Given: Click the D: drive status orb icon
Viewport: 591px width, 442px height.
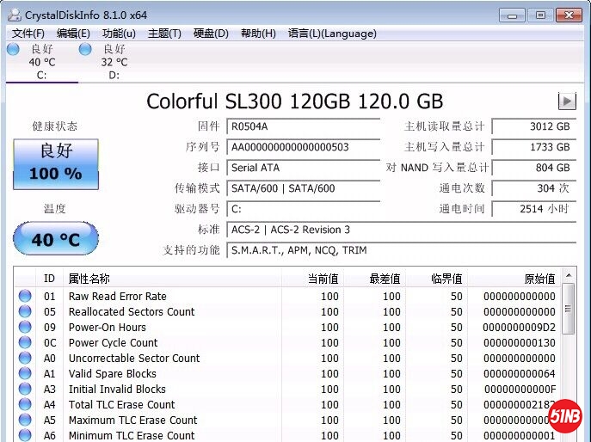Looking at the screenshot, I should [x=85, y=49].
